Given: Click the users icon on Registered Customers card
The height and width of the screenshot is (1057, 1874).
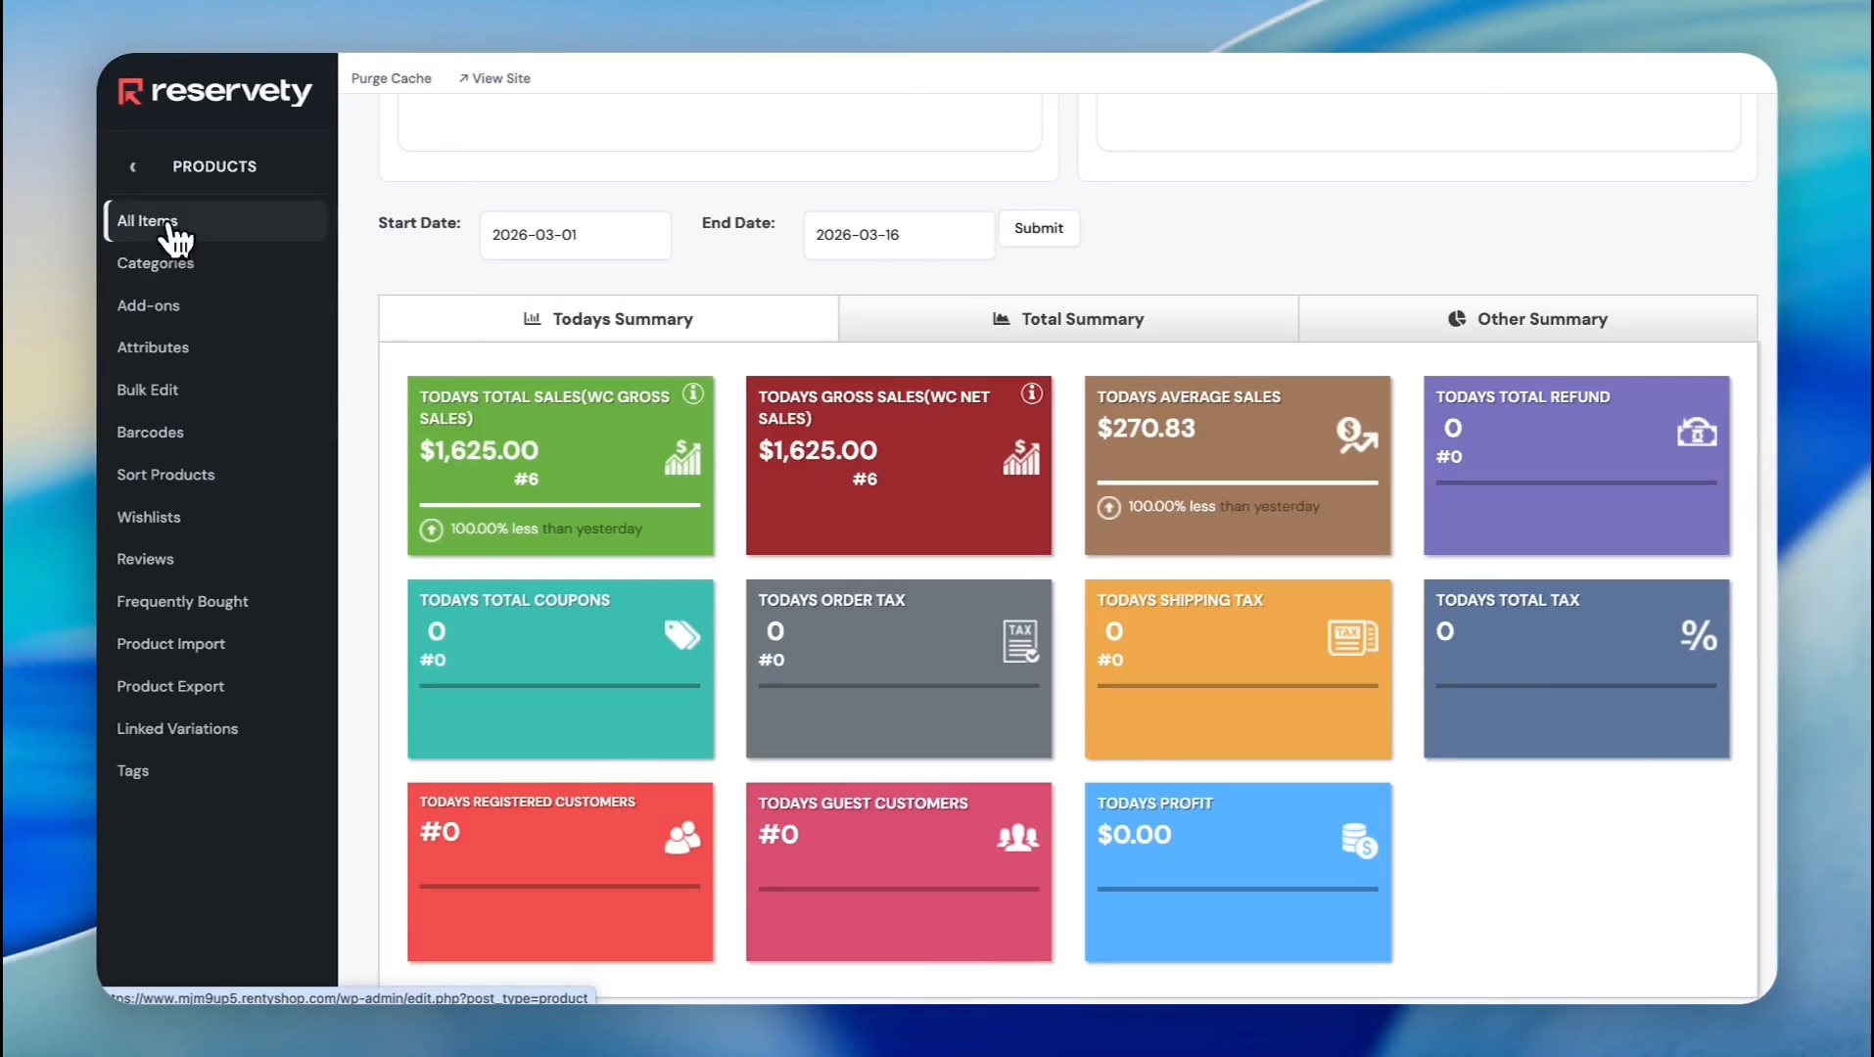Looking at the screenshot, I should point(682,838).
